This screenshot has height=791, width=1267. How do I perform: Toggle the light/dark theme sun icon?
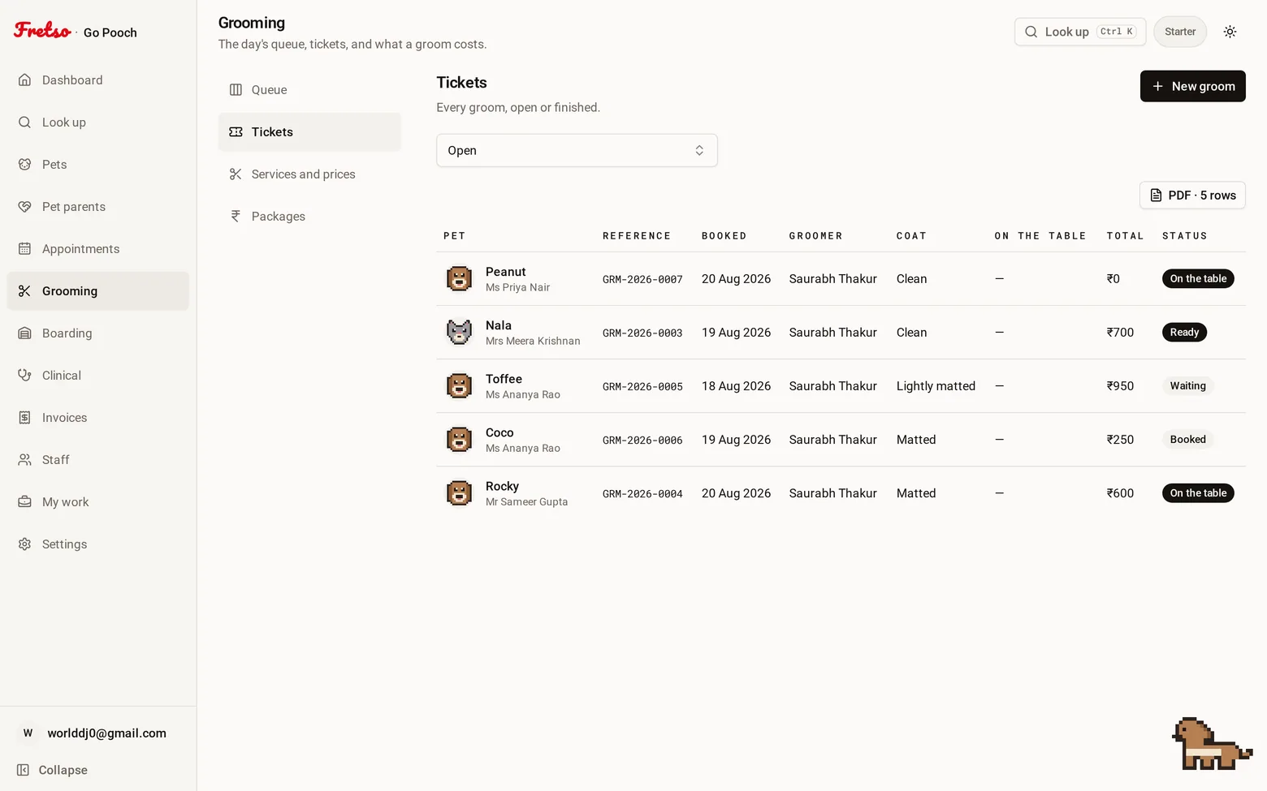1230,32
